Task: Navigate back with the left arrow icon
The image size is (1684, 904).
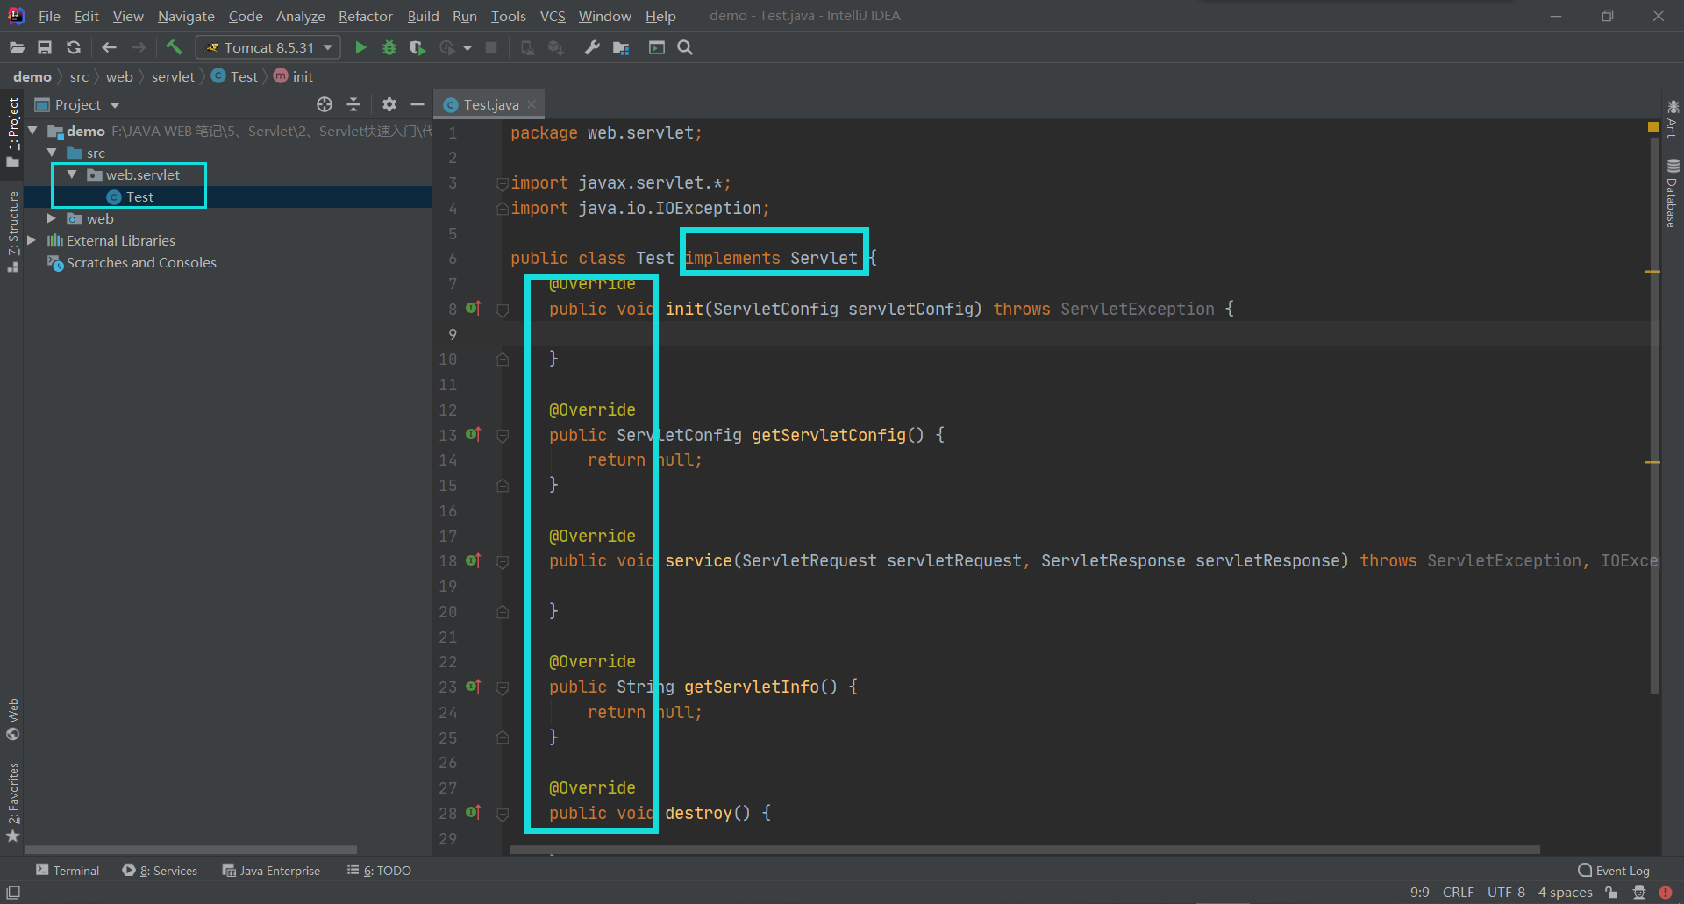Action: (x=110, y=47)
